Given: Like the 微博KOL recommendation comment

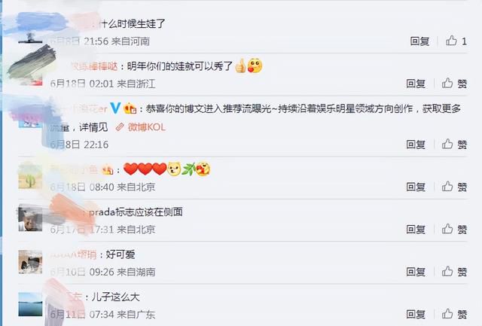Looking at the screenshot, I should pos(454,144).
